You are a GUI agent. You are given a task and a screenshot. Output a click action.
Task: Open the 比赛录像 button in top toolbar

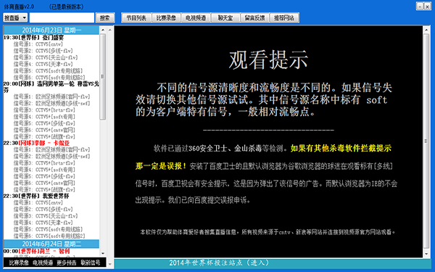point(166,17)
